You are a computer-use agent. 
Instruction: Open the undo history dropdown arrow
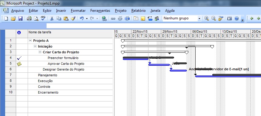coord(87,18)
